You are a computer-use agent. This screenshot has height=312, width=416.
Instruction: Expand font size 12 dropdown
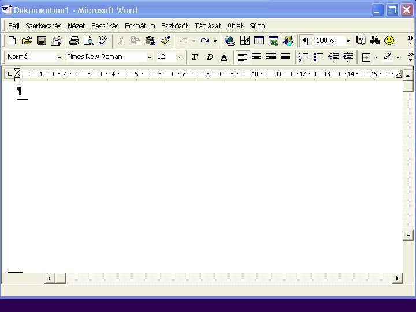coord(179,57)
